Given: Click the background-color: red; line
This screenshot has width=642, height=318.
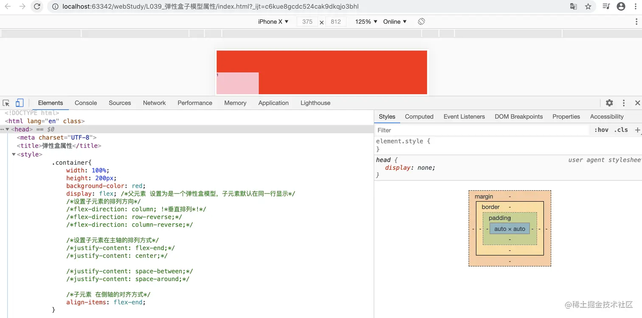Looking at the screenshot, I should pos(106,186).
